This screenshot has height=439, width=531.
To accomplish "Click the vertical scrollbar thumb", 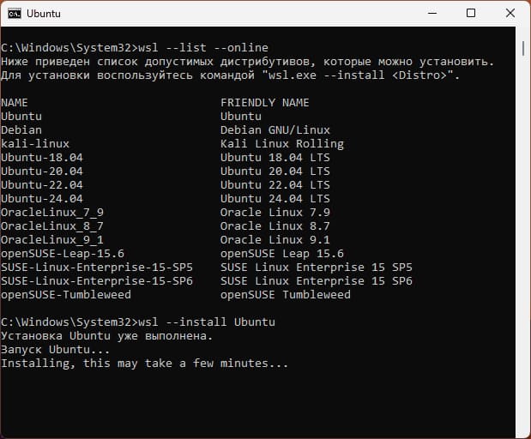I will point(523,48).
